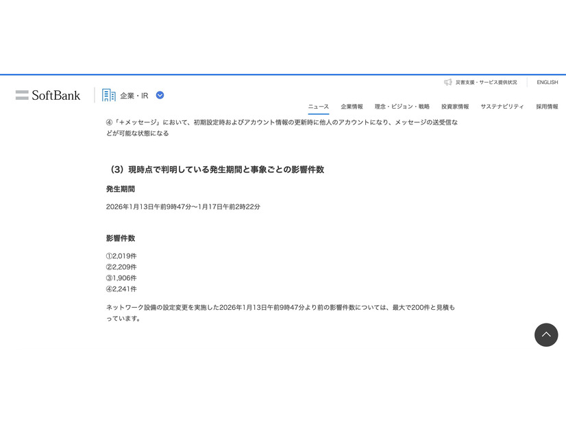Open 災害支援・サービス提供状況 link
Viewport: 566px width, 424px height.
tap(487, 81)
